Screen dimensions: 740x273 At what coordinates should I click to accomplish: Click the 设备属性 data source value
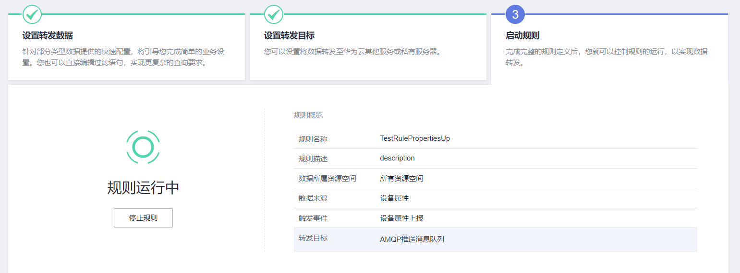coord(394,198)
